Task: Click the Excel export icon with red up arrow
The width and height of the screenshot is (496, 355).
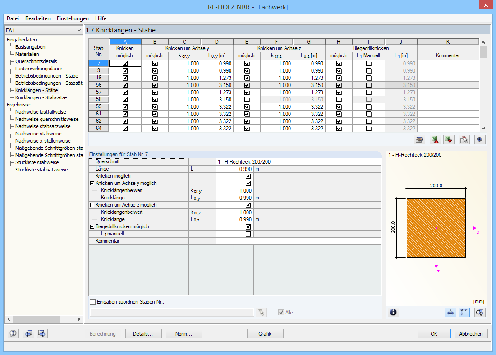Action: point(435,139)
